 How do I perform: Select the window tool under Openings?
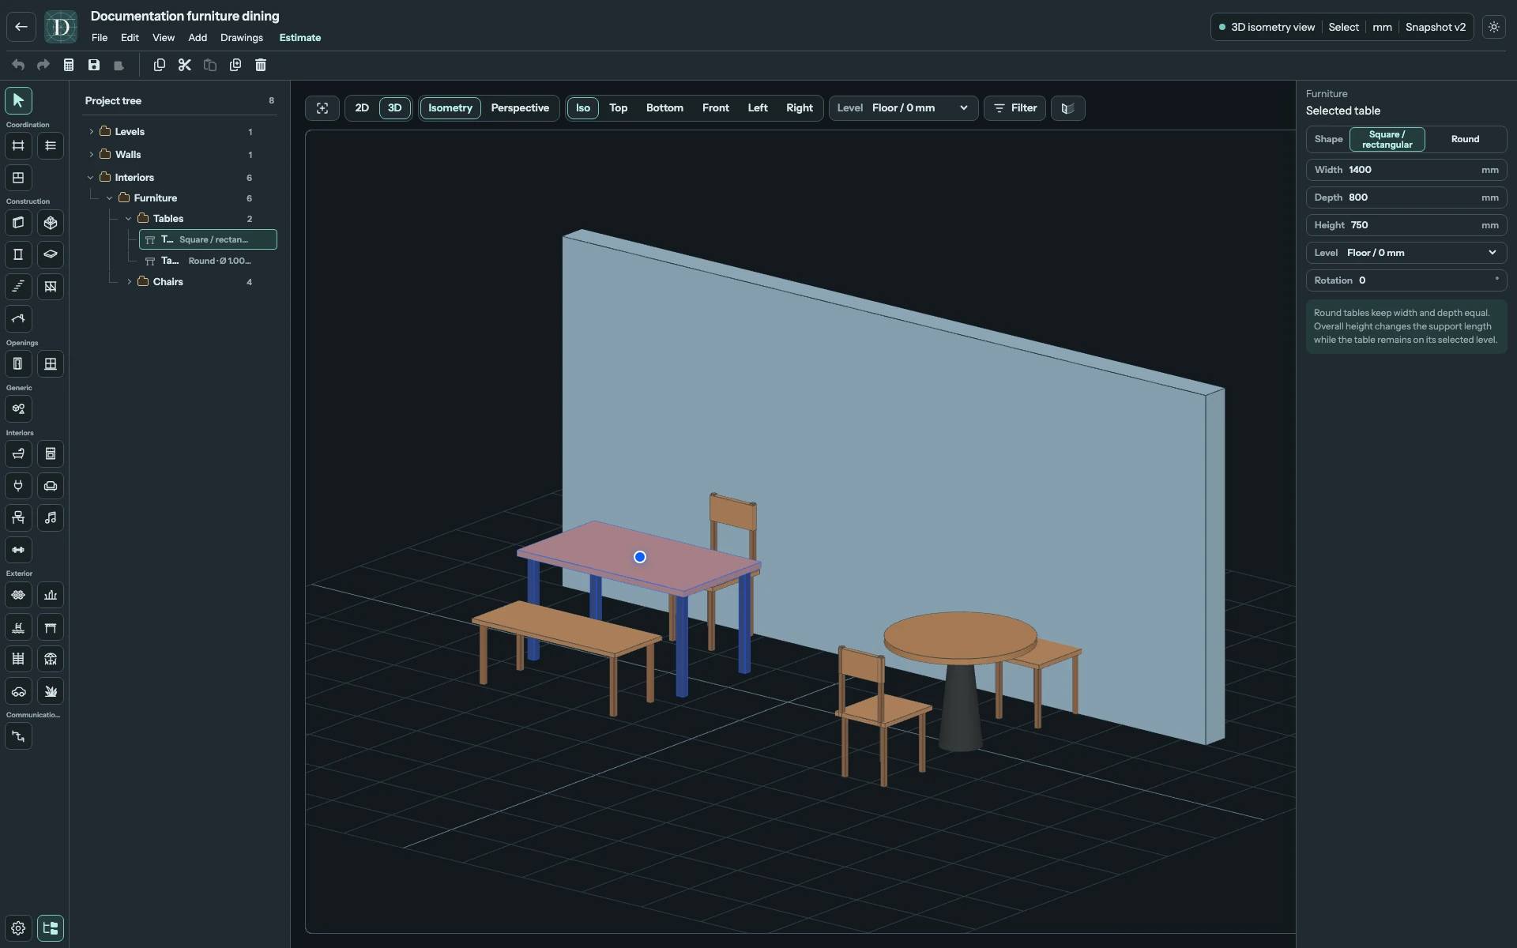pyautogui.click(x=51, y=364)
